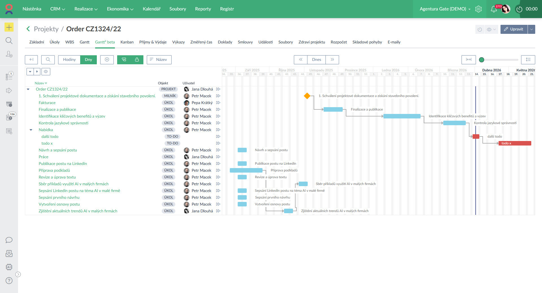Toggle the lock button in Gantt toolbar
The height and width of the screenshot is (293, 542).
coord(137,60)
